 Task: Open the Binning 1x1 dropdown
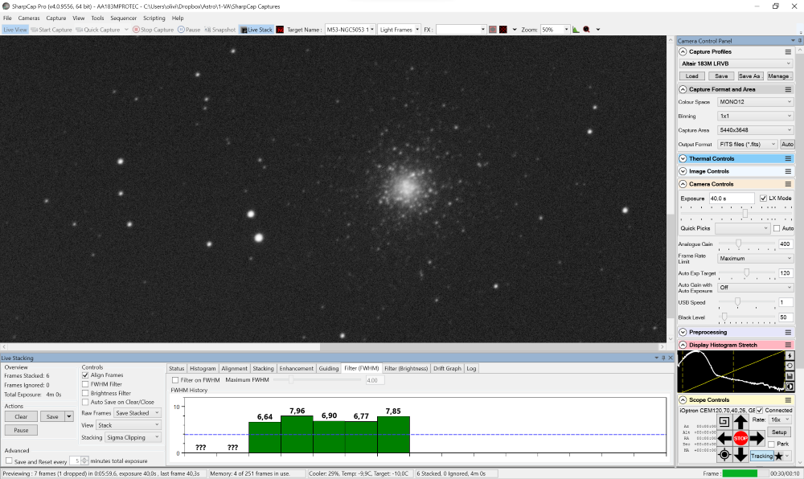[755, 116]
